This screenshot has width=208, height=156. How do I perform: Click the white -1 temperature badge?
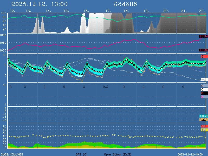coord(204,80)
